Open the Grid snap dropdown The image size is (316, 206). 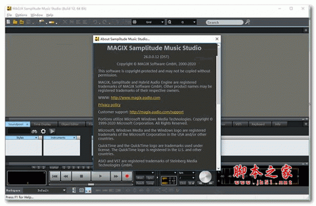point(162,22)
